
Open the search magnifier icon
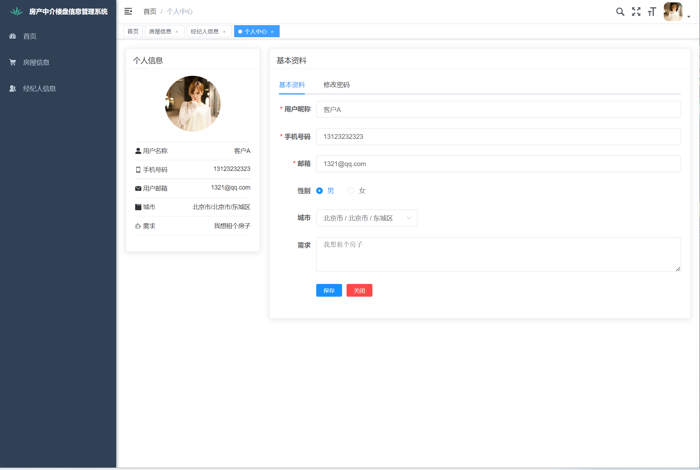point(620,12)
